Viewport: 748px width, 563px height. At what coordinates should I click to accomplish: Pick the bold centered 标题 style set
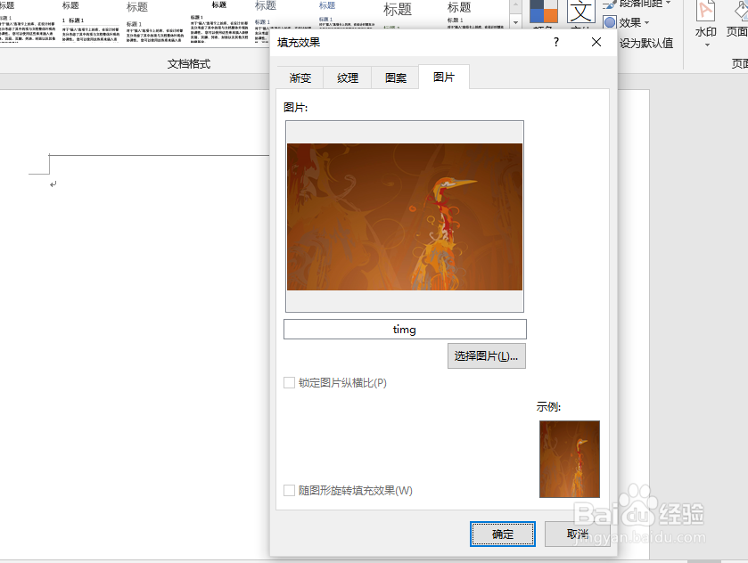219,21
